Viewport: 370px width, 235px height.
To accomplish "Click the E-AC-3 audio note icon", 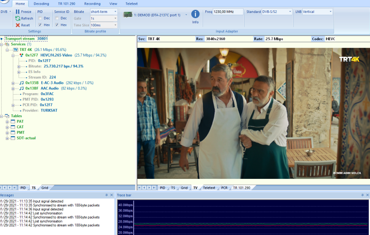I will click(x=22, y=83).
